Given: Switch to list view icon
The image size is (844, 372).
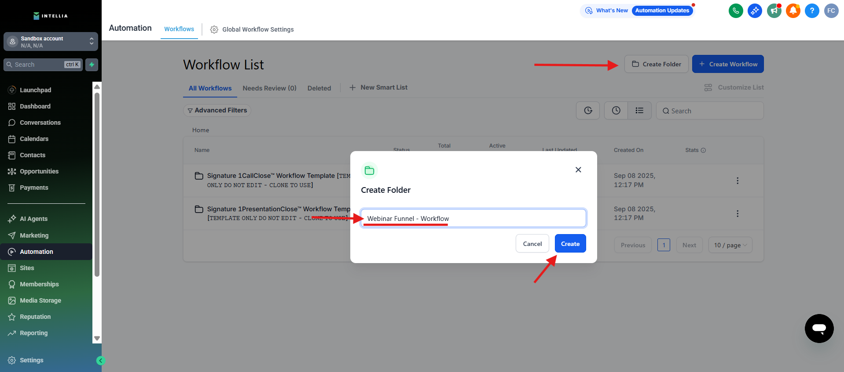Looking at the screenshot, I should (x=639, y=111).
